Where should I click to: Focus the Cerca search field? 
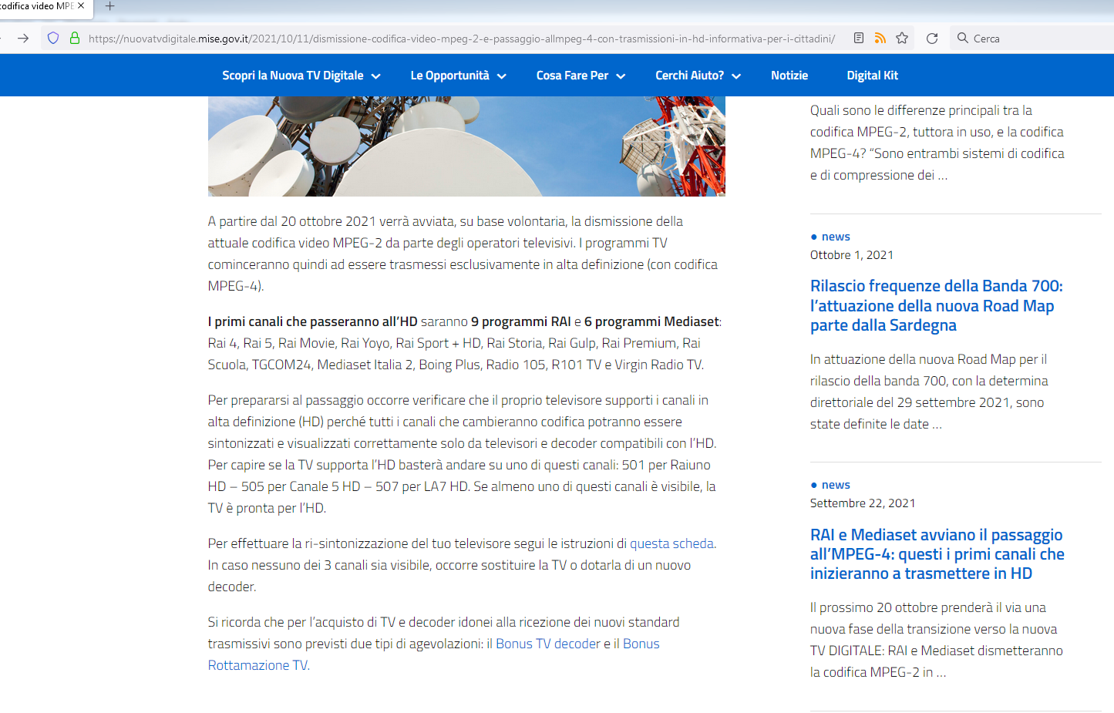(x=1033, y=38)
